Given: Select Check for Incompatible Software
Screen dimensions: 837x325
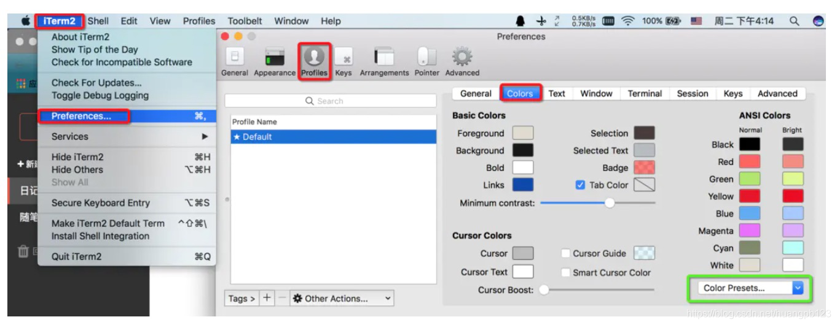Looking at the screenshot, I should pyautogui.click(x=127, y=62).
